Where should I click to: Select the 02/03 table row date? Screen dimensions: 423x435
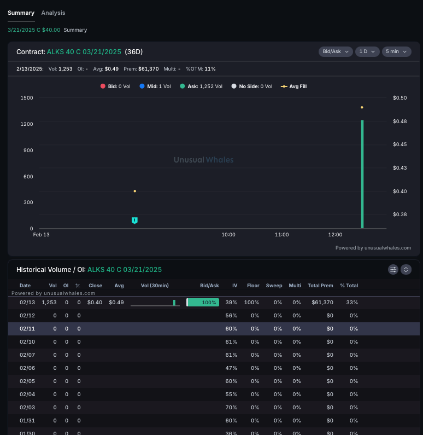tap(27, 408)
